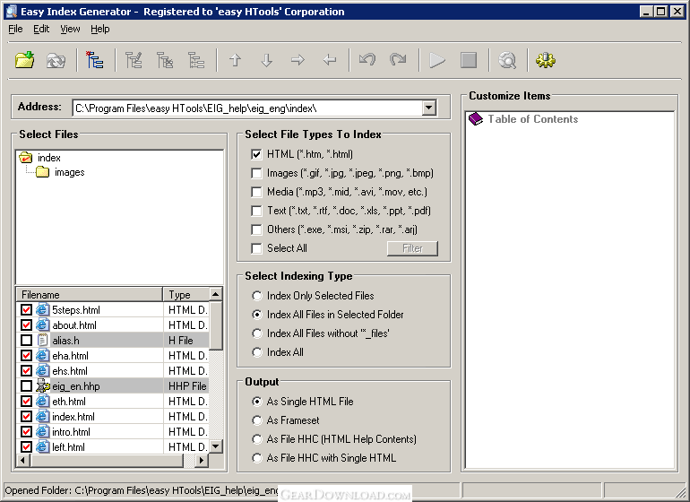Click the Filename column header

(90, 294)
